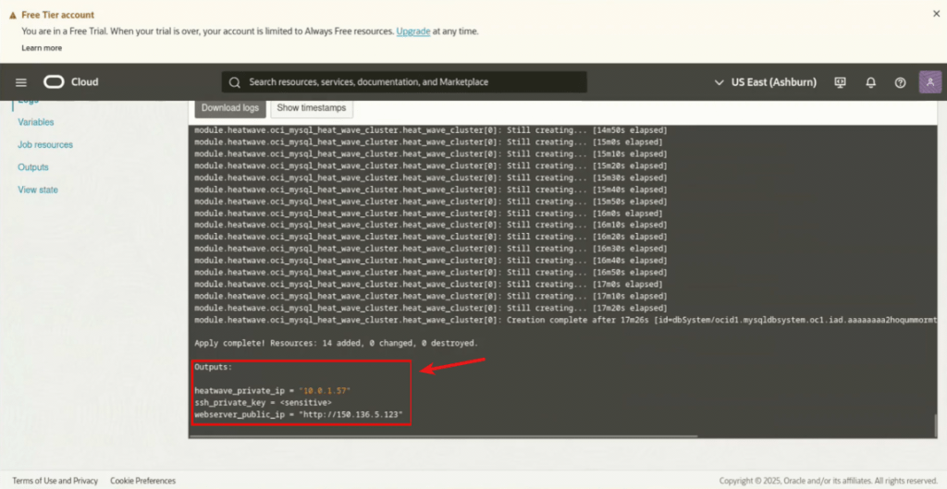Open Cookie Preferences link

pyautogui.click(x=143, y=481)
